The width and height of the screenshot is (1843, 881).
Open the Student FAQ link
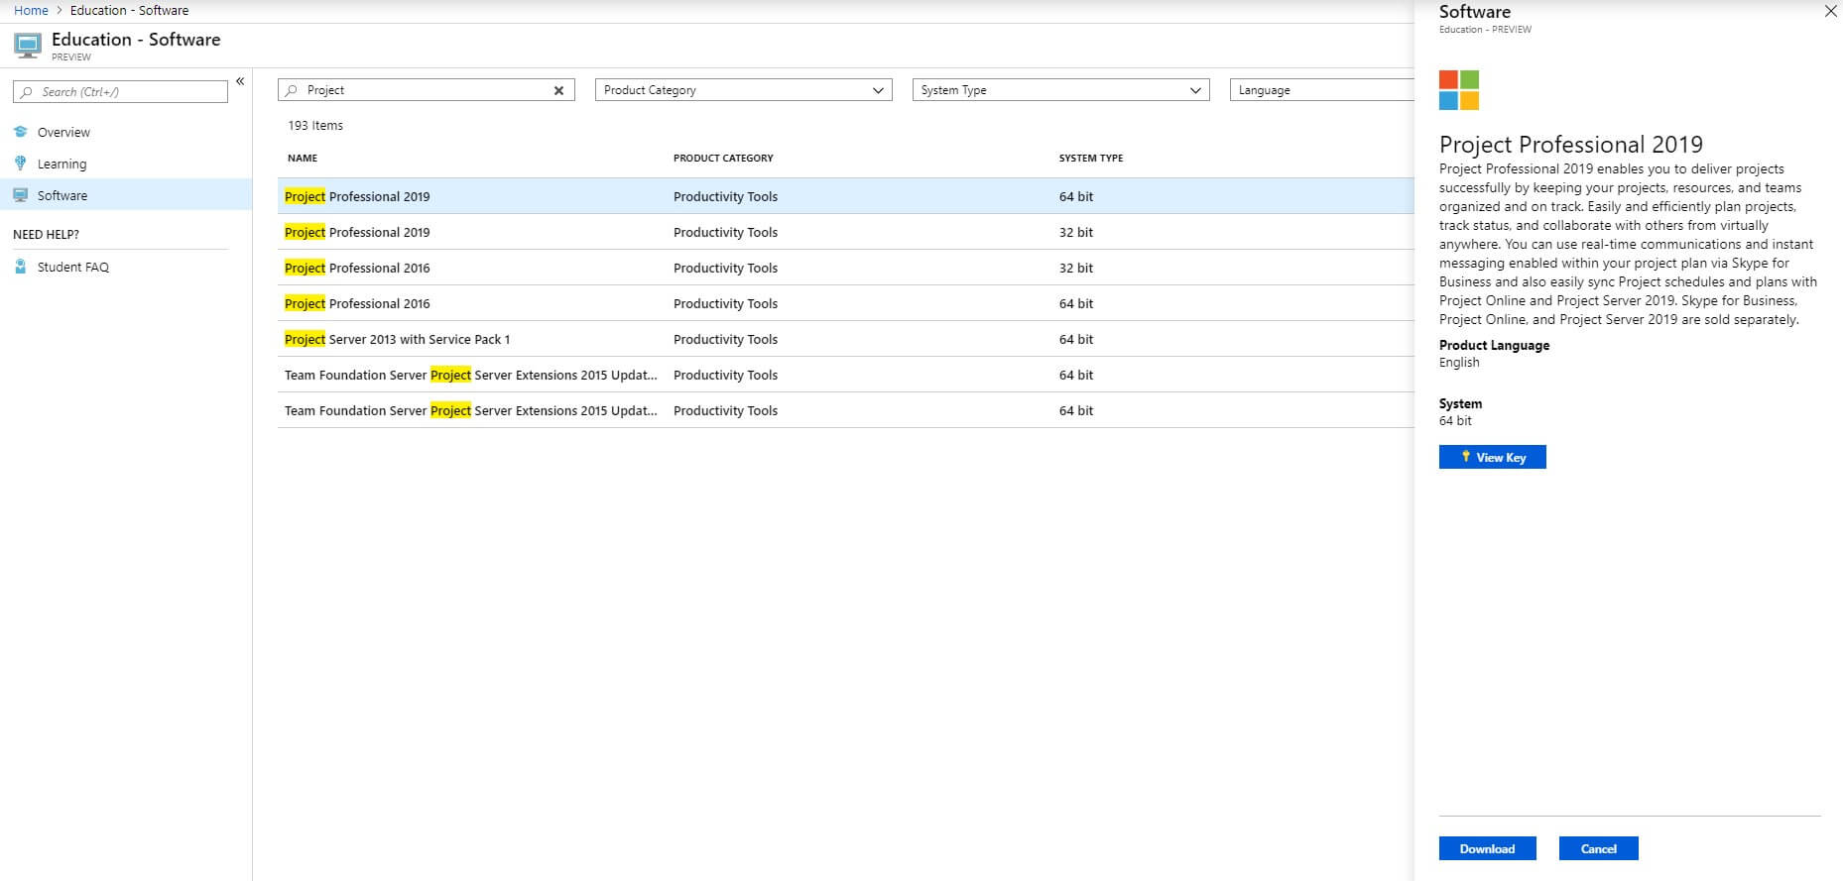click(73, 267)
